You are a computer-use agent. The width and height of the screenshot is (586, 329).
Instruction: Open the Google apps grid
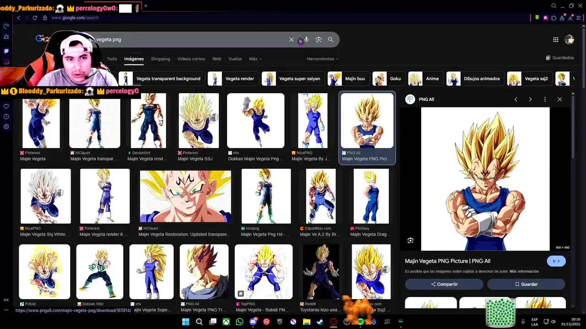(555, 40)
